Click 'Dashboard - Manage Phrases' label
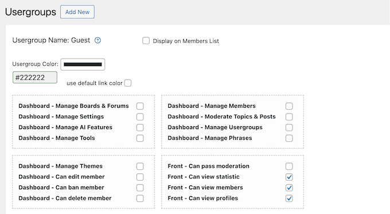Image resolution: width=390 pixels, height=214 pixels. [x=210, y=138]
